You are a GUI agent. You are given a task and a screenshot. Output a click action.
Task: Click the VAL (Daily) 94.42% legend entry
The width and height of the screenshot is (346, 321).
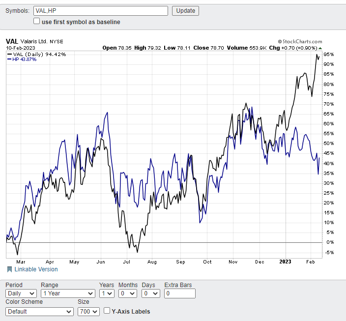coord(37,54)
